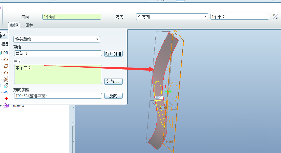
Task: Click the 1个项目 surface collector field
Action: (x=71, y=17)
